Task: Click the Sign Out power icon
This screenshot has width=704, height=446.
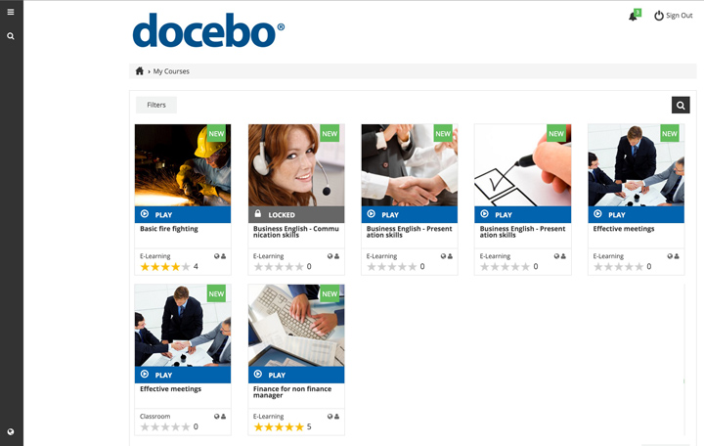Action: (x=659, y=16)
